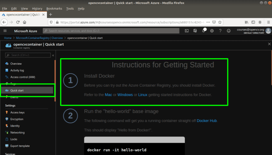Reload the current page

(18, 22)
